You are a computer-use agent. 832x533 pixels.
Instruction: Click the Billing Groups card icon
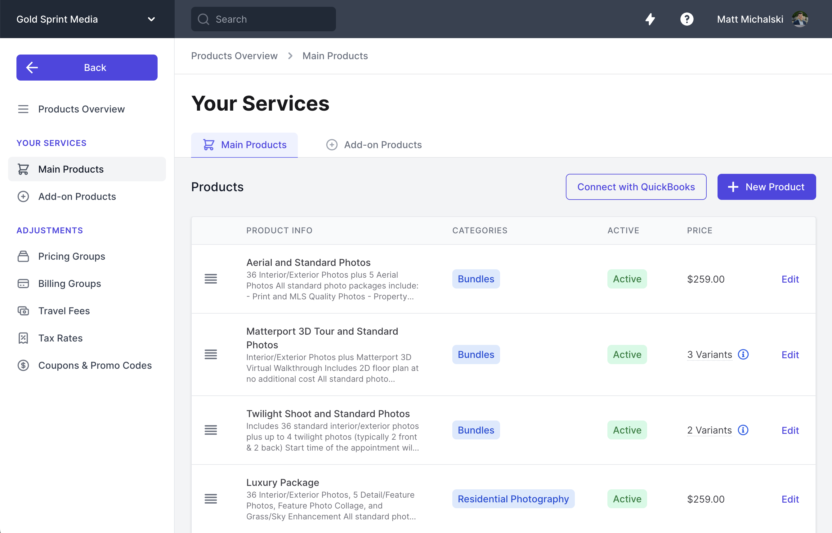pyautogui.click(x=23, y=284)
